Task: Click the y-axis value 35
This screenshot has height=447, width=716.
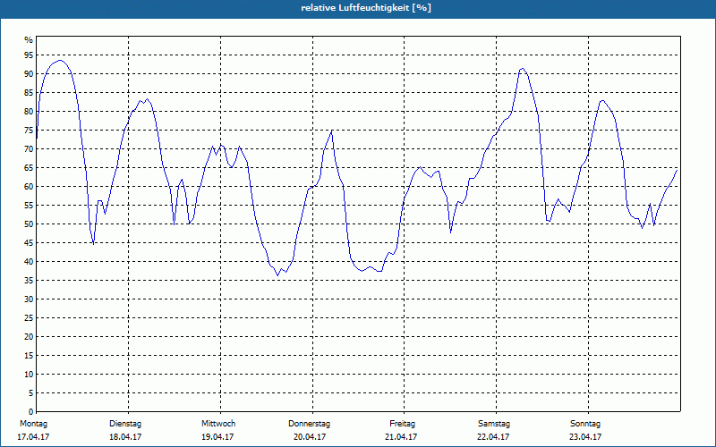Action: point(29,281)
